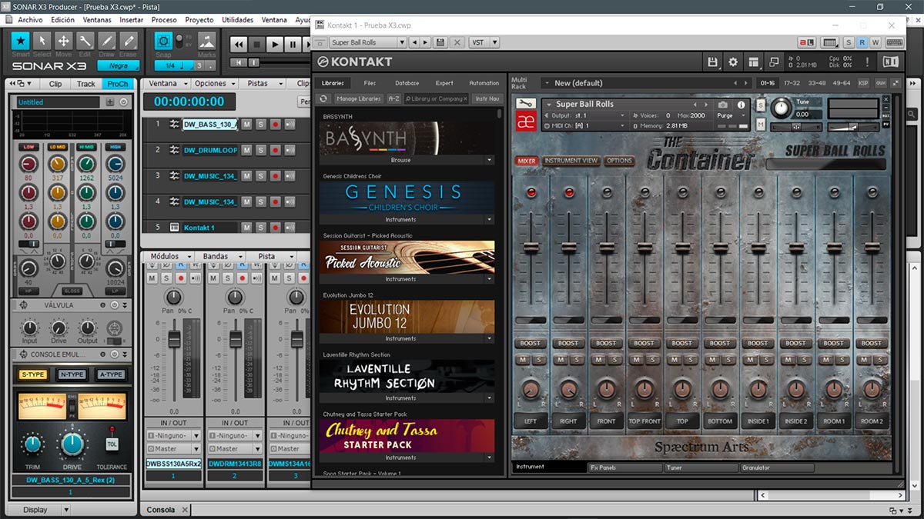
Task: Click the Library or Company search field
Action: point(437,98)
